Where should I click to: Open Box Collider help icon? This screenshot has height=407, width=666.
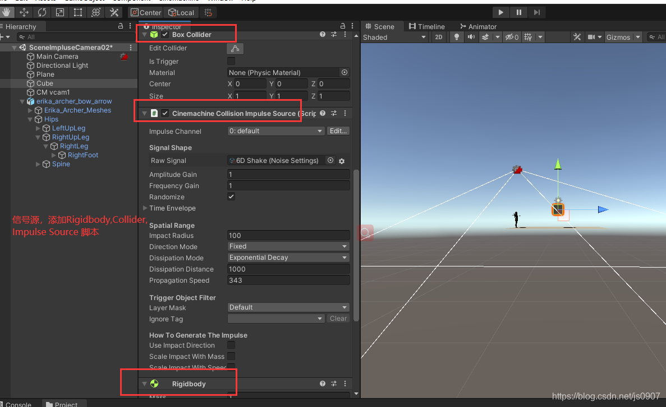coord(323,34)
